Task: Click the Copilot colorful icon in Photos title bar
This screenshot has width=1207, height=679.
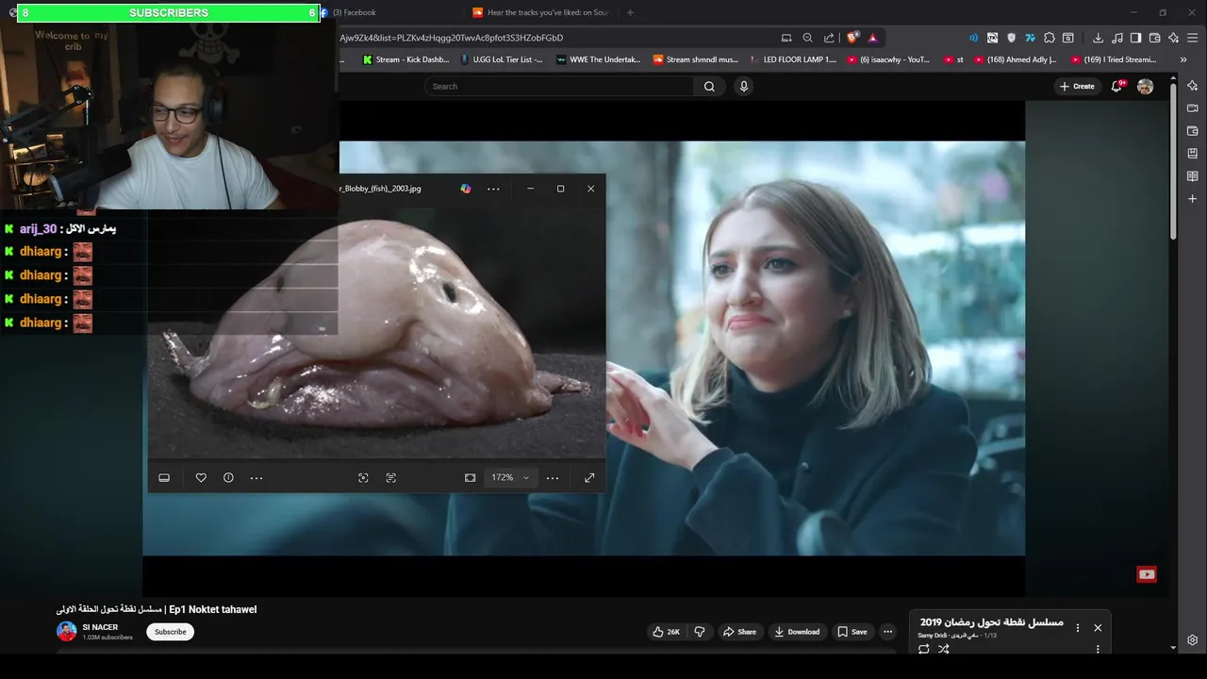Action: [x=466, y=189]
